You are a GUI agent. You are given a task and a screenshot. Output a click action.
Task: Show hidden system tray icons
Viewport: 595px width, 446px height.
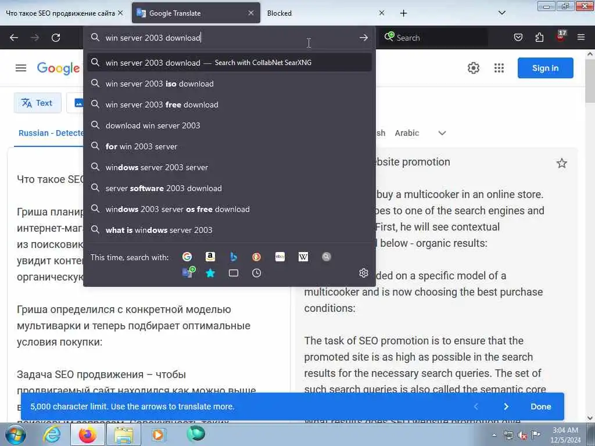click(494, 435)
